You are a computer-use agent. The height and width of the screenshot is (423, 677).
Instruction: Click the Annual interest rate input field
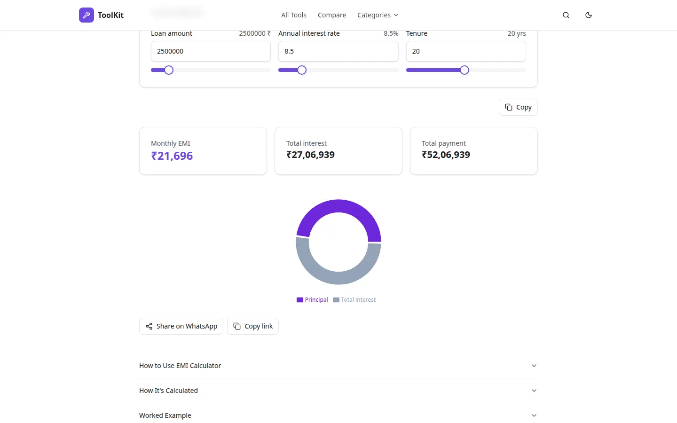click(338, 51)
